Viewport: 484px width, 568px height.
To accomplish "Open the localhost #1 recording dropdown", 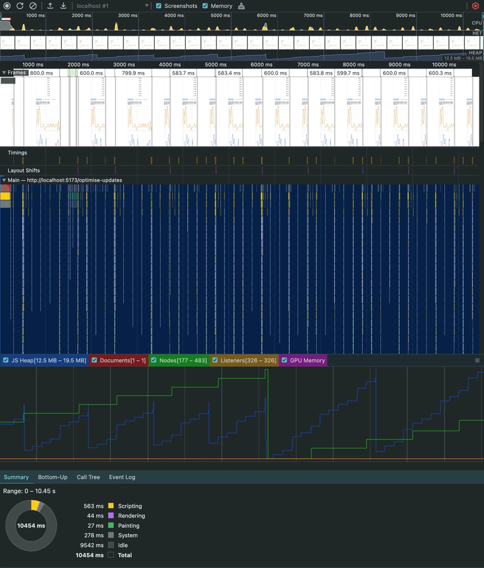I will pyautogui.click(x=112, y=6).
